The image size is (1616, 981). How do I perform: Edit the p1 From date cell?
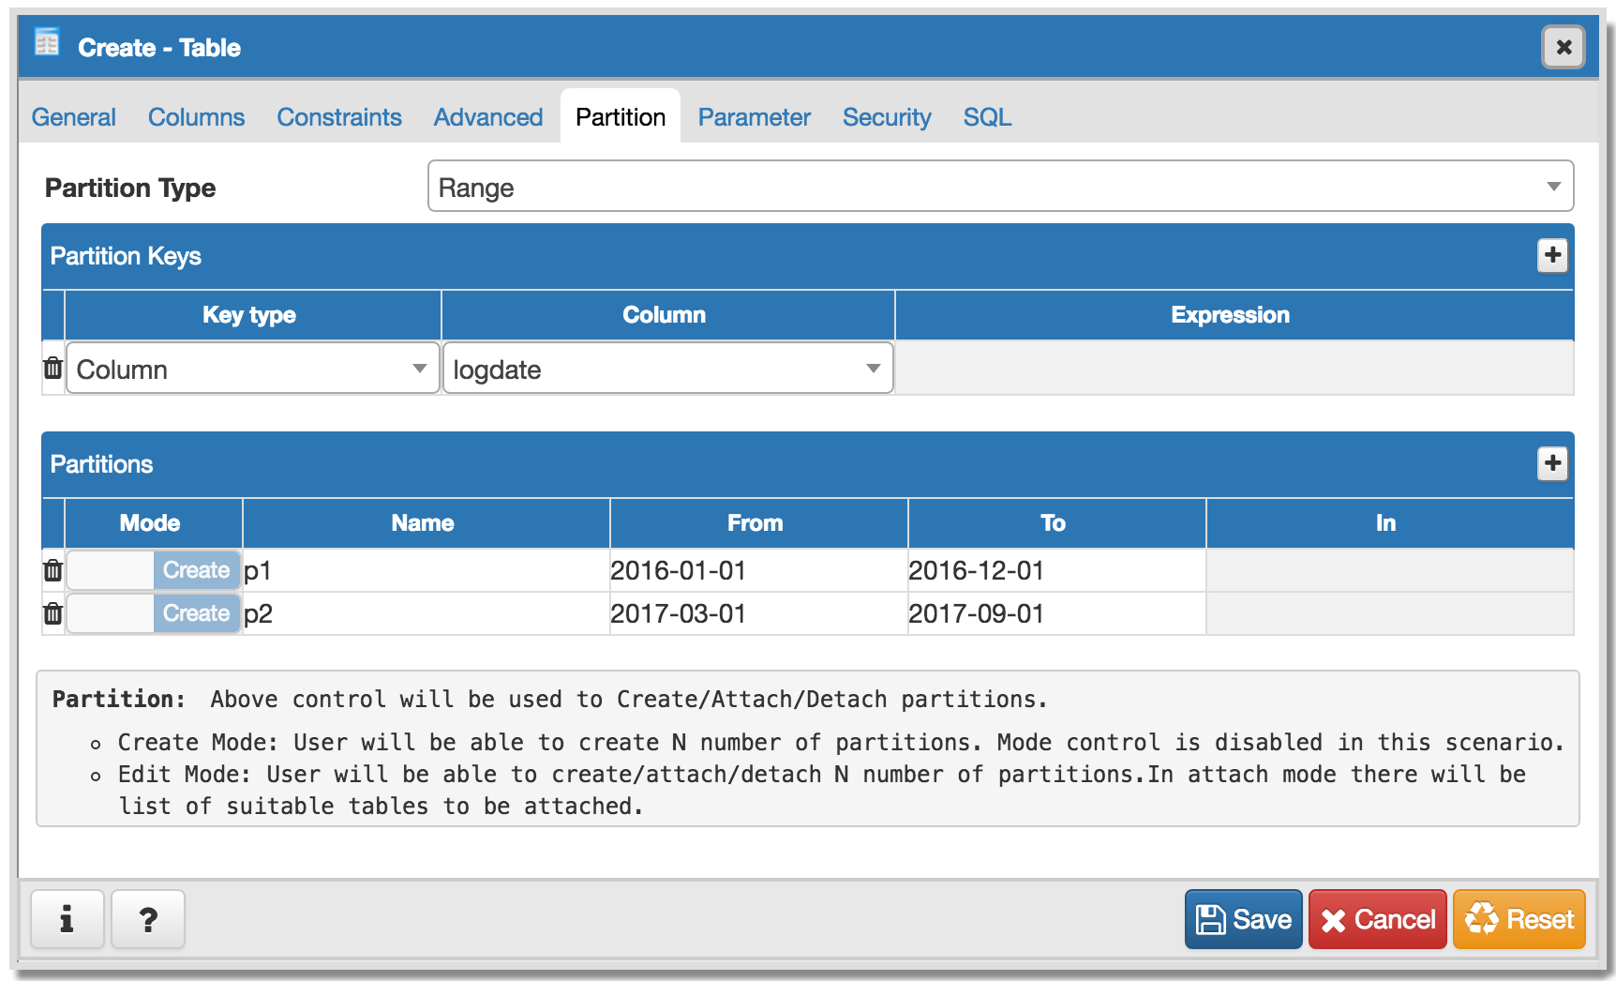pos(757,570)
